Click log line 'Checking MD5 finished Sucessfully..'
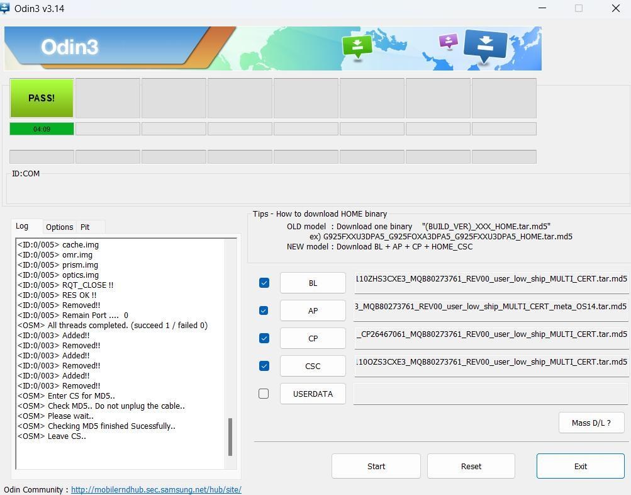 point(97,426)
